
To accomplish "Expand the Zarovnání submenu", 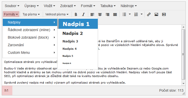I will [x=30, y=45].
